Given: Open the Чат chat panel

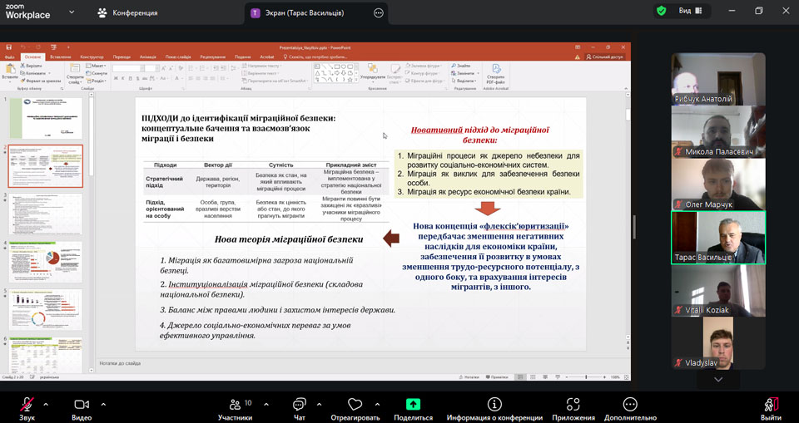Looking at the screenshot, I should pos(299,405).
